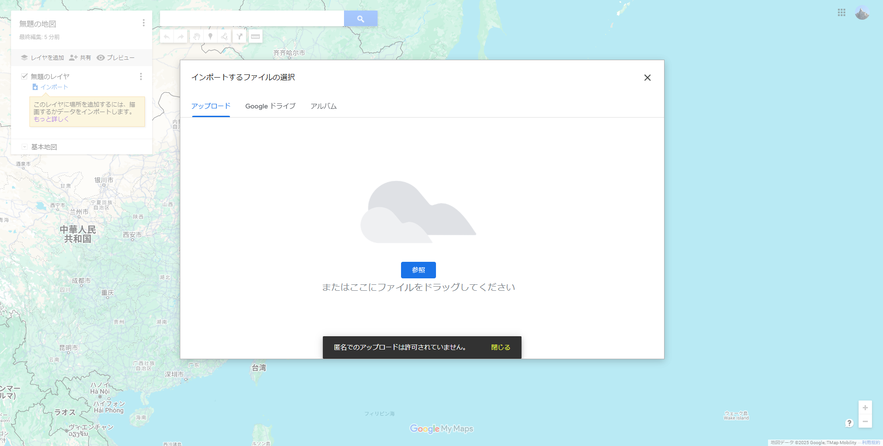Screen dimensions: 883x446
Task: Select the ruler measure distance tool
Action: point(255,36)
